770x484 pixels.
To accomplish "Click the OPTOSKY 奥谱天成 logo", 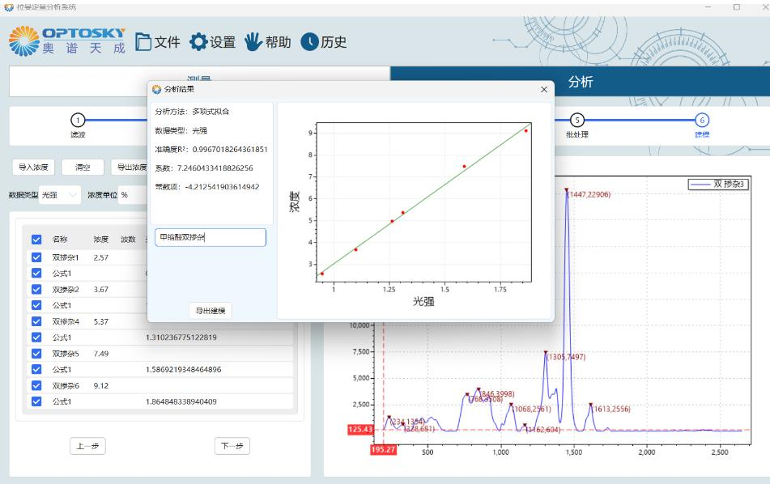I will [67, 41].
